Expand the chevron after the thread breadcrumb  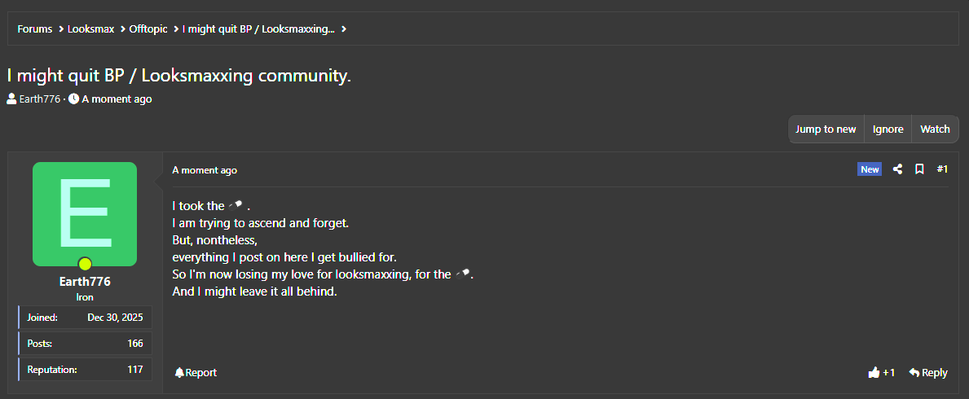pyautogui.click(x=344, y=29)
